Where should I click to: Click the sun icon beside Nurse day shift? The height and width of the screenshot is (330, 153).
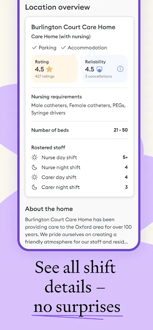coord(34,158)
